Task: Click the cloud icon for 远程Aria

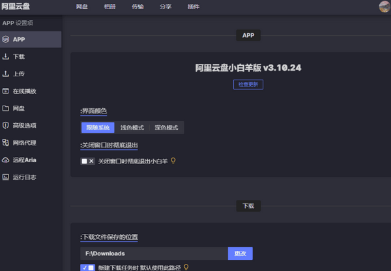Action: 5,160
